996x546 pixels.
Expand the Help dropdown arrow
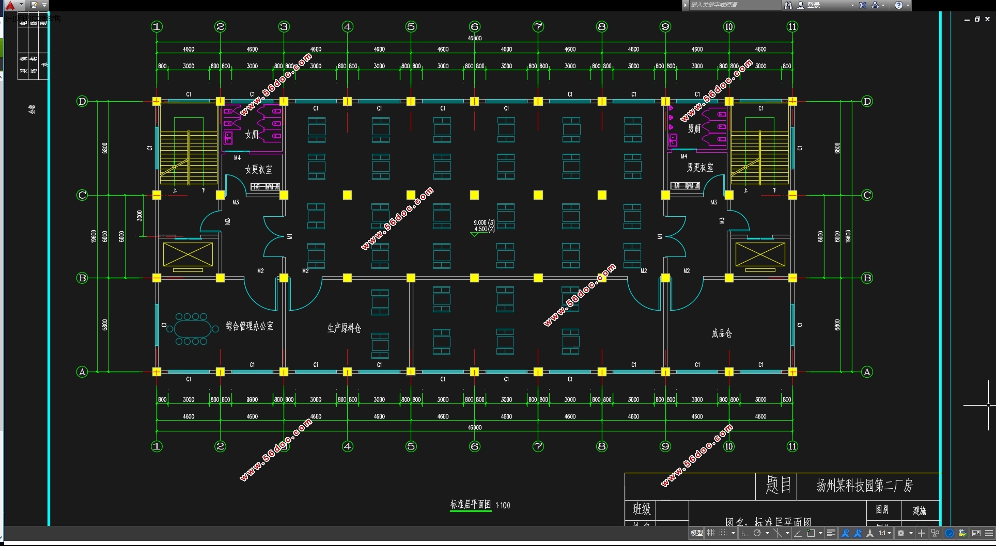click(908, 5)
